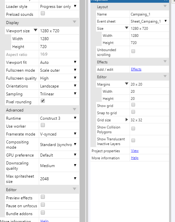
Task: Turn on Snap to grid
Action: point(133,112)
